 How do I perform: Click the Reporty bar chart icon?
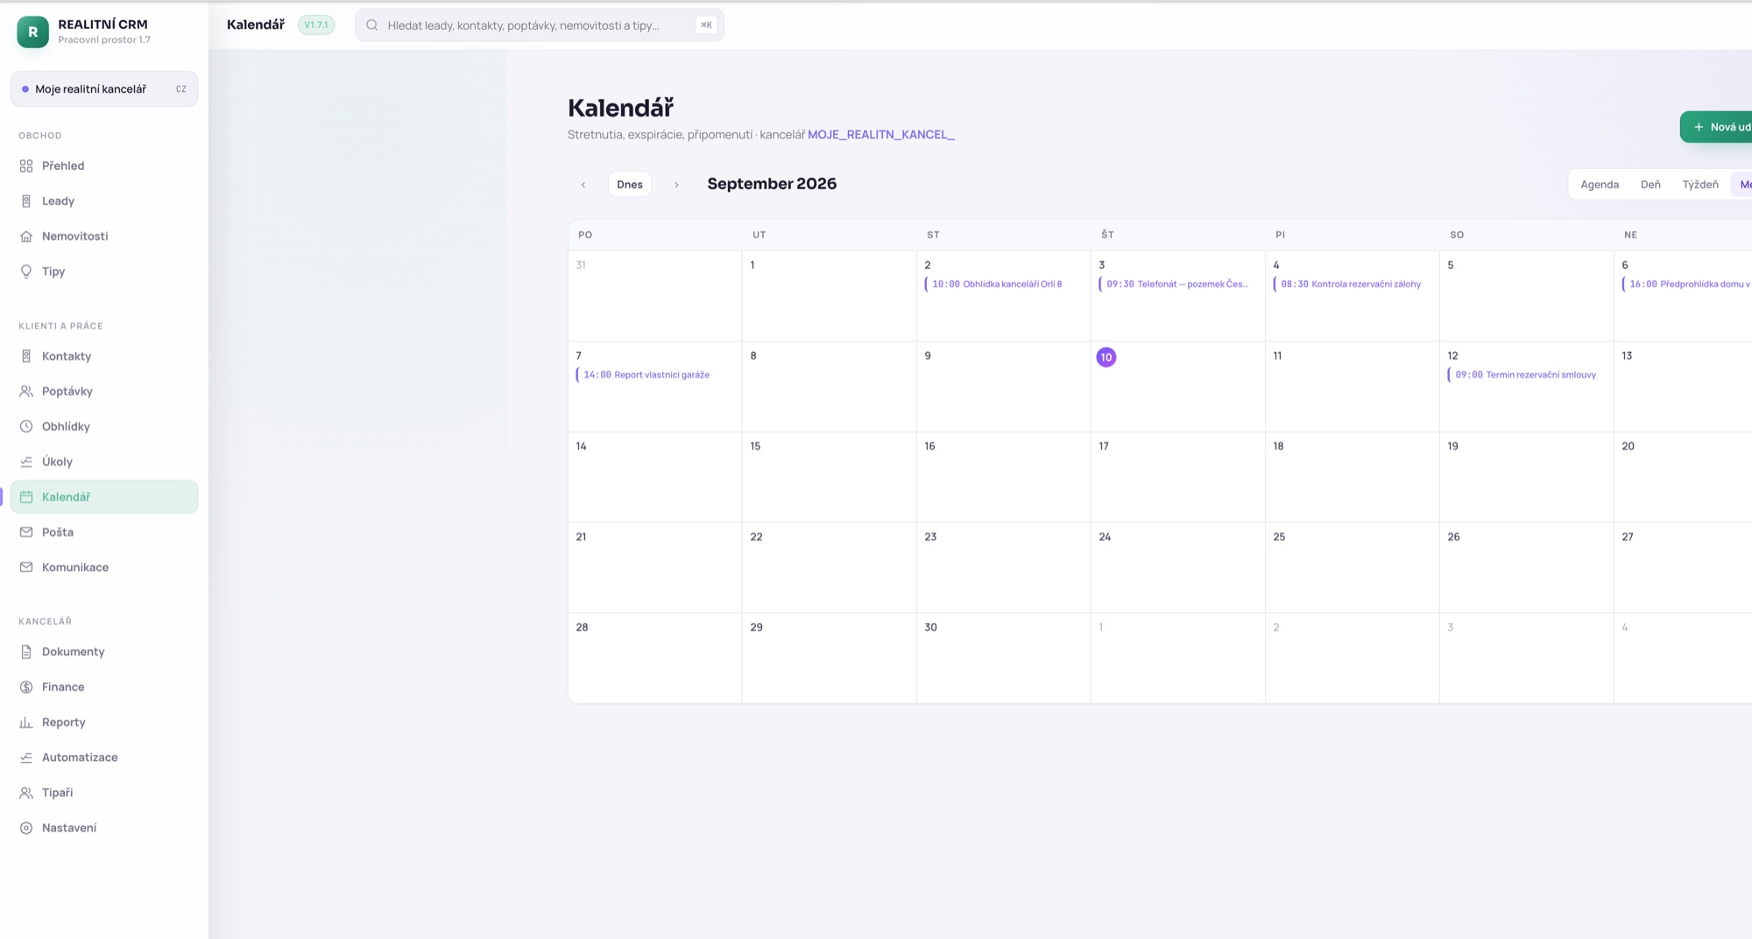pos(26,723)
